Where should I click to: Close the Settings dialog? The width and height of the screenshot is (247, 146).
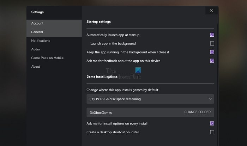pos(212,11)
